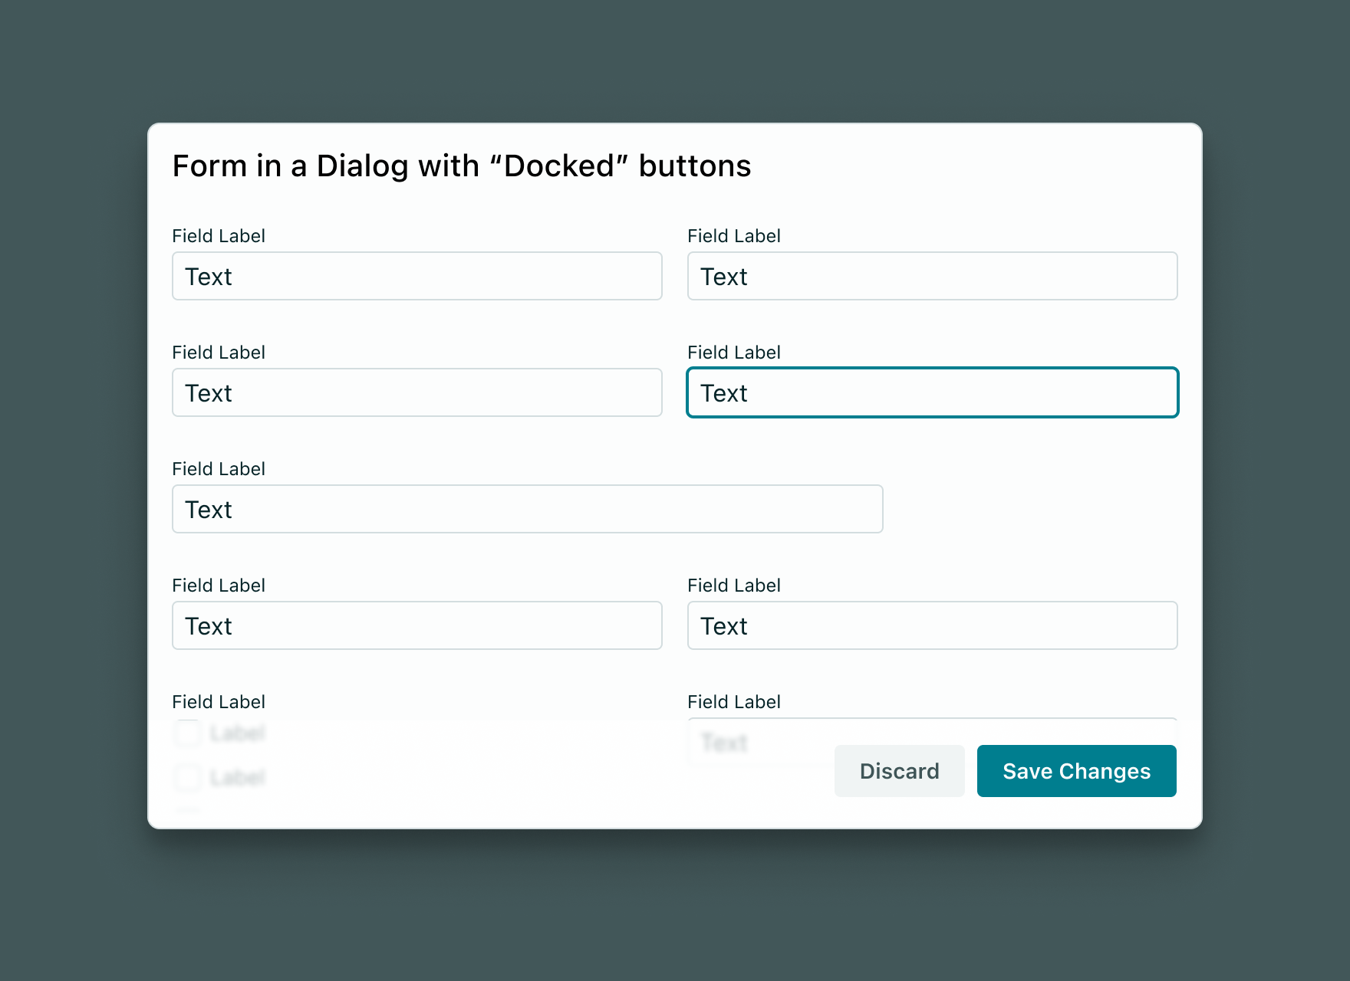This screenshot has height=981, width=1350.
Task: Click the second-row left Text input
Action: point(417,392)
